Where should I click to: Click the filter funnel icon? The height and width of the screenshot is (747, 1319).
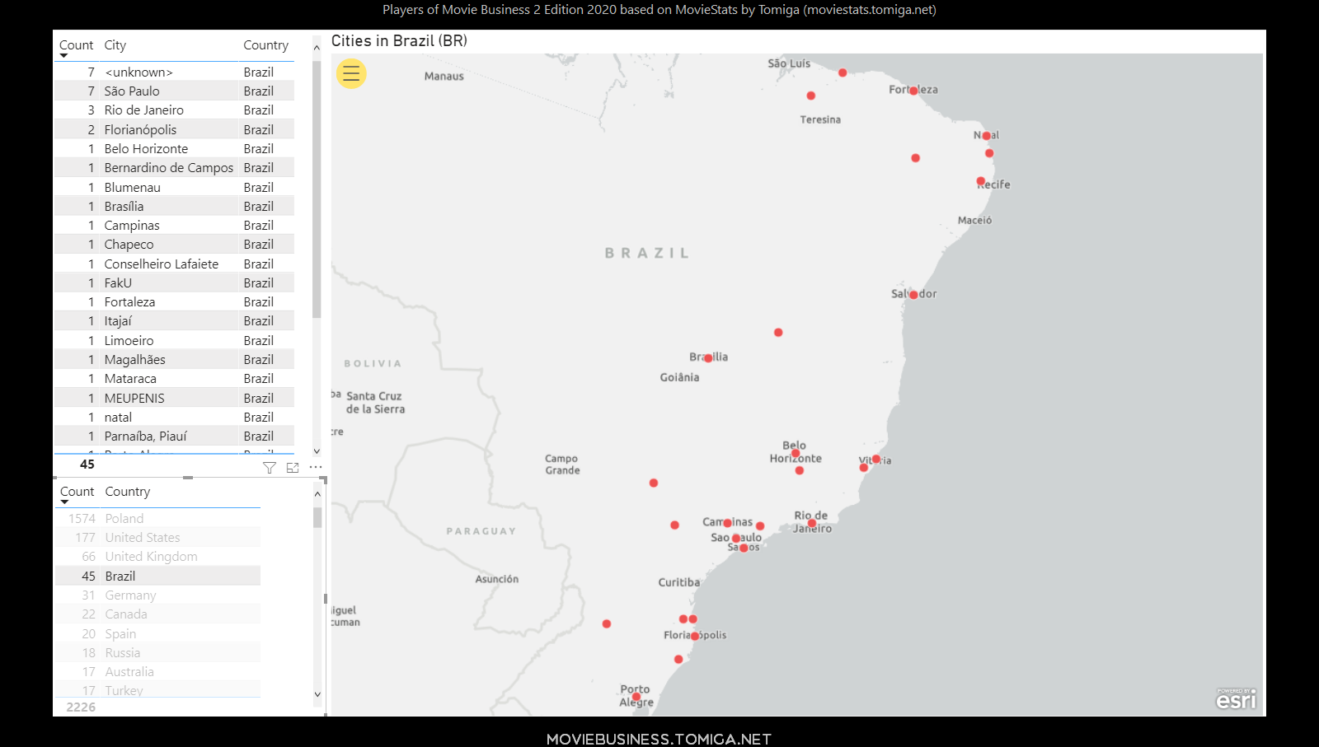tap(270, 468)
